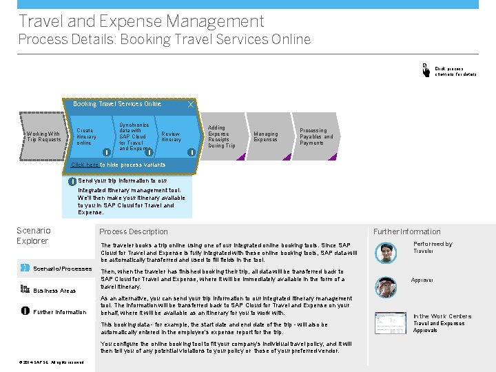Click the 'Approvals' work center text
The height and width of the screenshot is (372, 496).
click(425, 330)
